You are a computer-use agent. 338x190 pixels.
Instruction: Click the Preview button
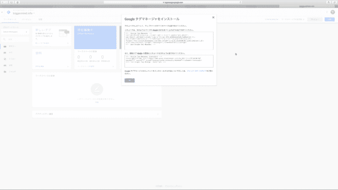315,19
